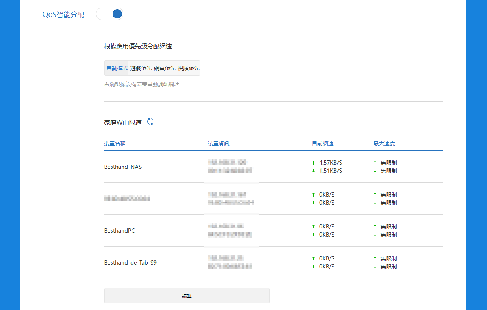The width and height of the screenshot is (487, 310).
Task: Click upload arrow icon next to 4.57KB/S
Action: click(314, 163)
